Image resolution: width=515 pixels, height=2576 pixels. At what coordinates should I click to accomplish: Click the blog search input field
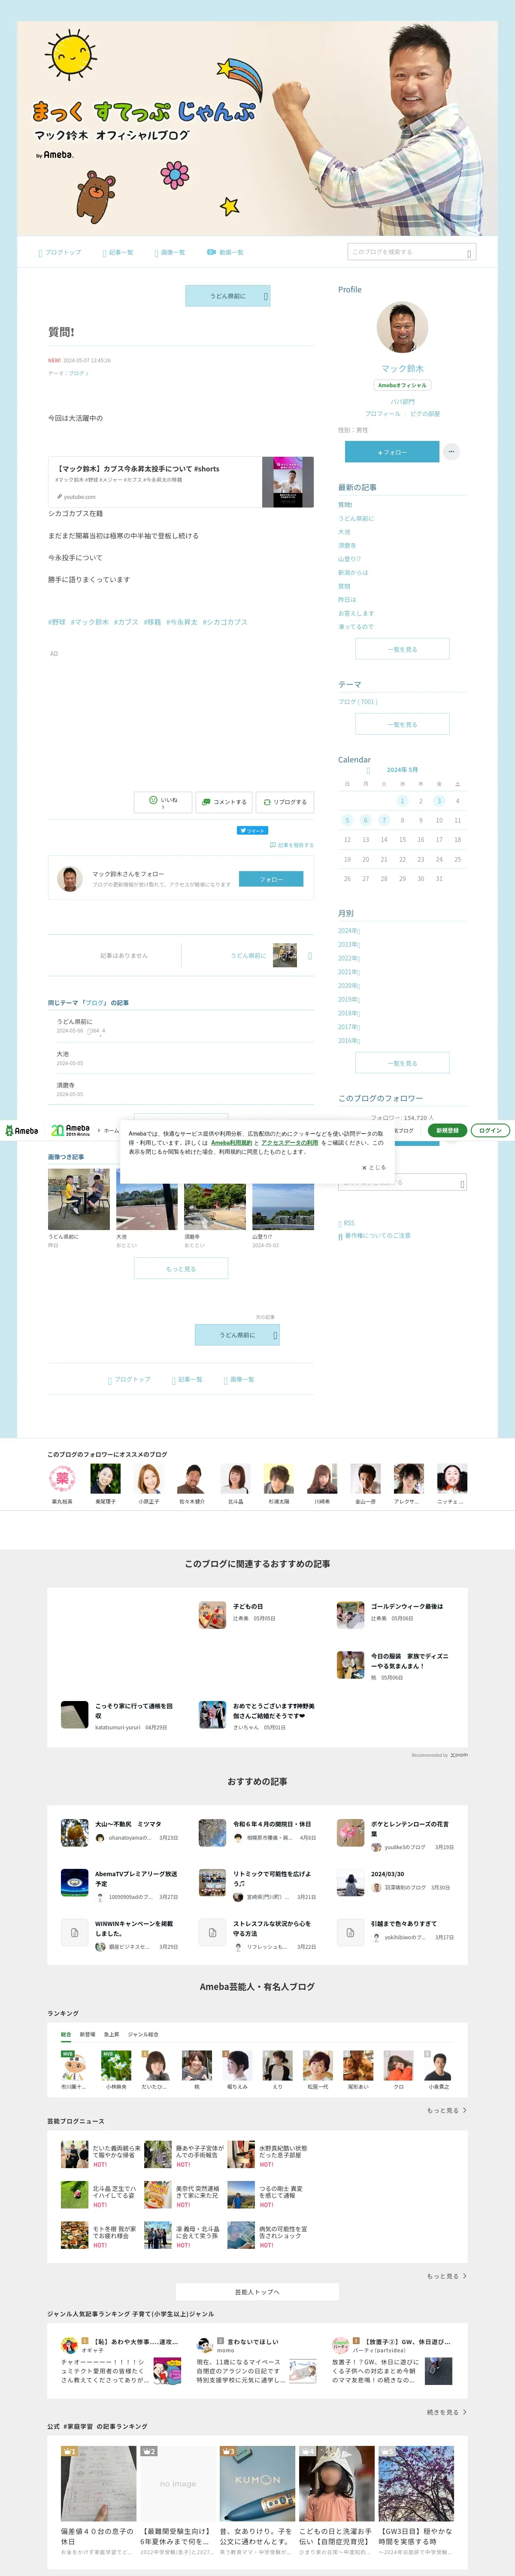pos(411,252)
